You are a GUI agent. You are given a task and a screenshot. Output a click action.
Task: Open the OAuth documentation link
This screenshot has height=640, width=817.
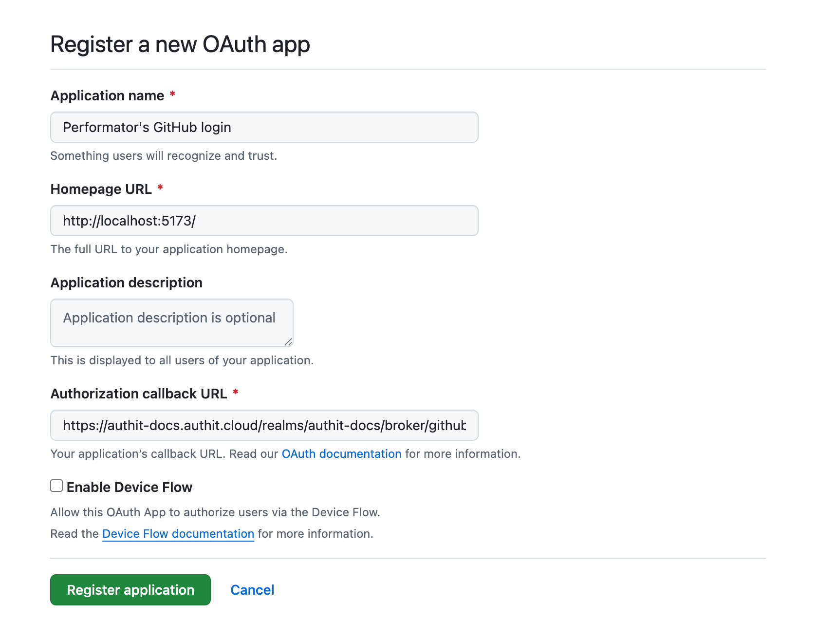pyautogui.click(x=341, y=453)
